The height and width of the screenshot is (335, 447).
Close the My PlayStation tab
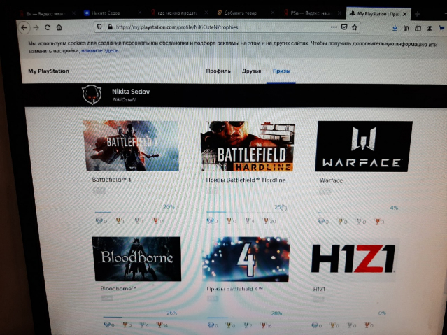point(404,14)
